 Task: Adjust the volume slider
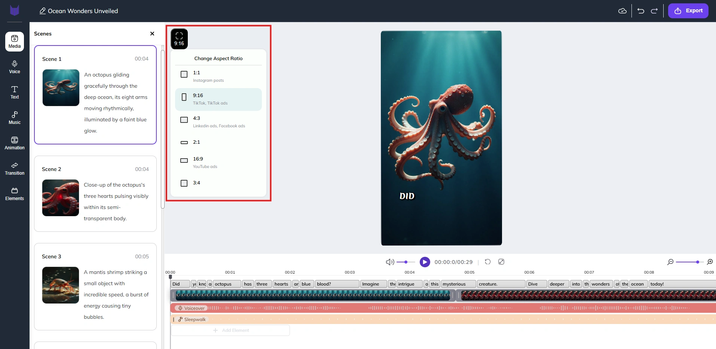coord(406,262)
